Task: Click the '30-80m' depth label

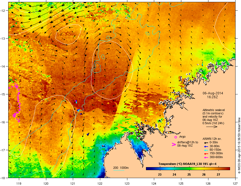Action: 214,146
